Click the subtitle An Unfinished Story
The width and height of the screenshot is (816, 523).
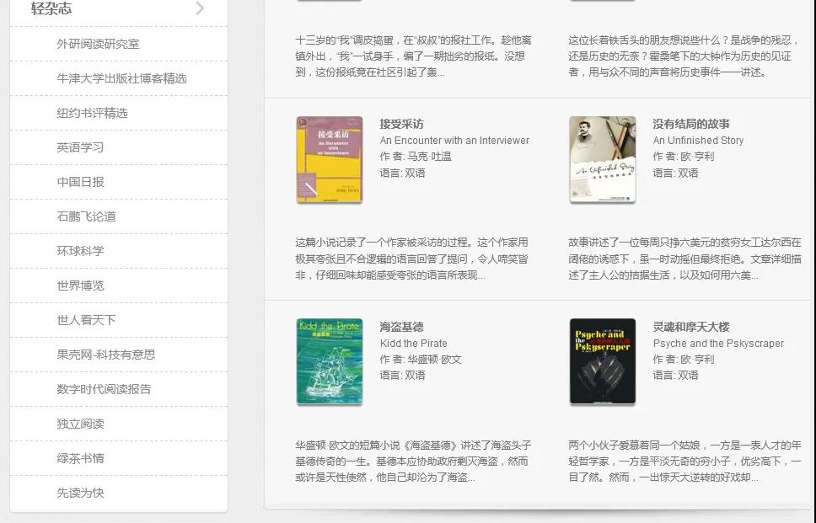698,141
